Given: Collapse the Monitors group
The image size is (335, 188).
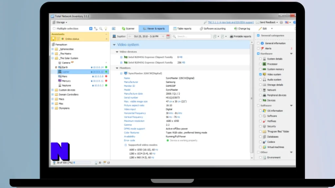Looking at the screenshot, I should 117,68.
